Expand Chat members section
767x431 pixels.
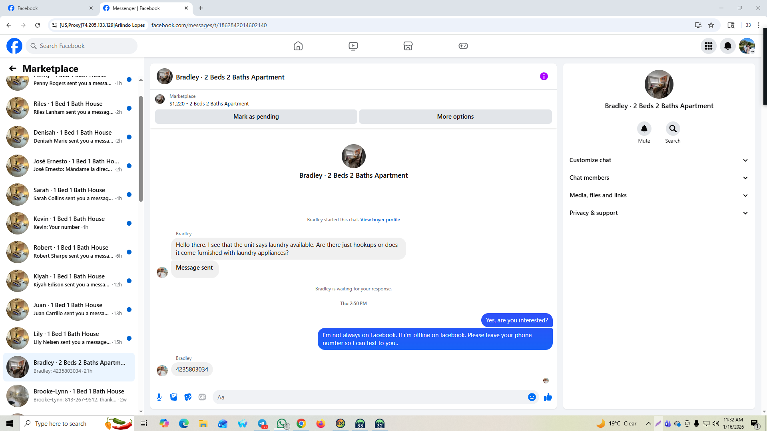click(659, 178)
